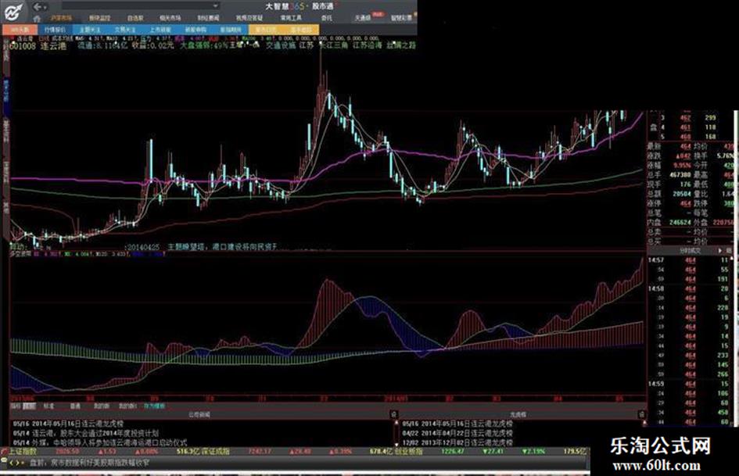Open settings icon beside 龙虎榜 header

[641, 414]
